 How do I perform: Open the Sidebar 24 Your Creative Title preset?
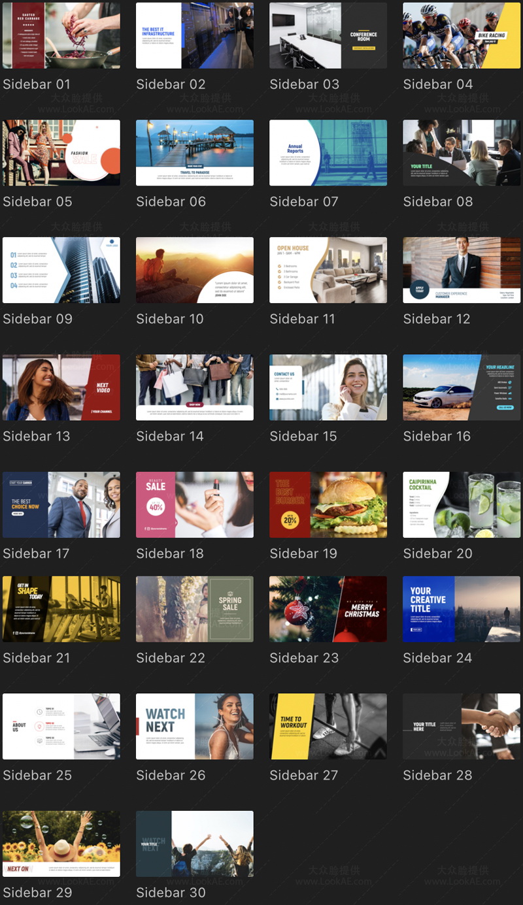[x=462, y=609]
